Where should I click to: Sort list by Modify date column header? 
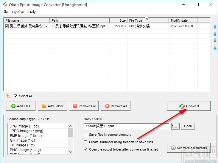183,20
